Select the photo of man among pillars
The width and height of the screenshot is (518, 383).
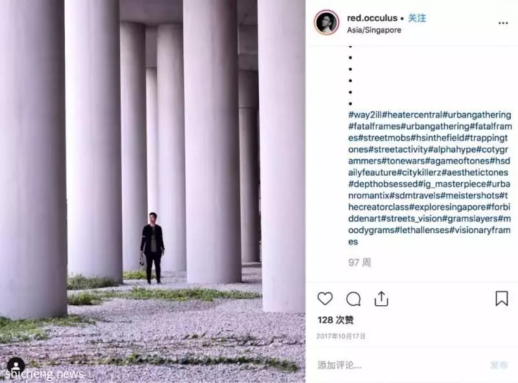click(153, 192)
